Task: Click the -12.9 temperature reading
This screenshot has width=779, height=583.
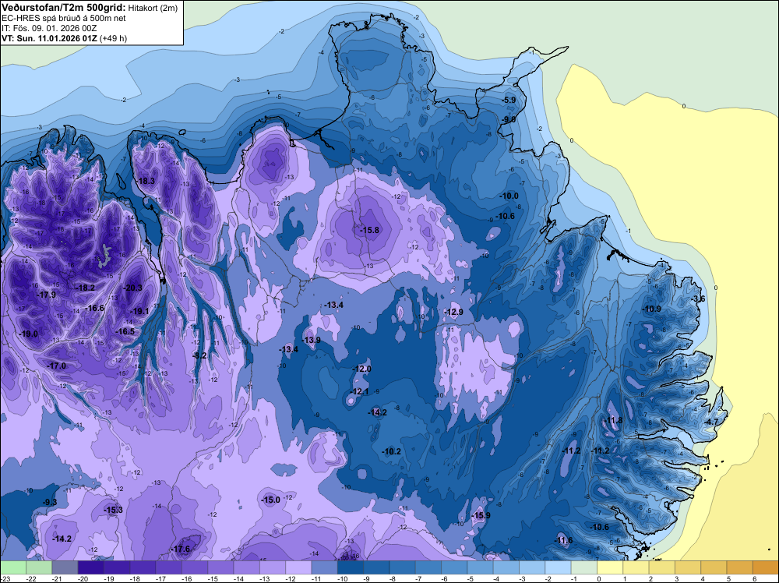Action: [453, 312]
